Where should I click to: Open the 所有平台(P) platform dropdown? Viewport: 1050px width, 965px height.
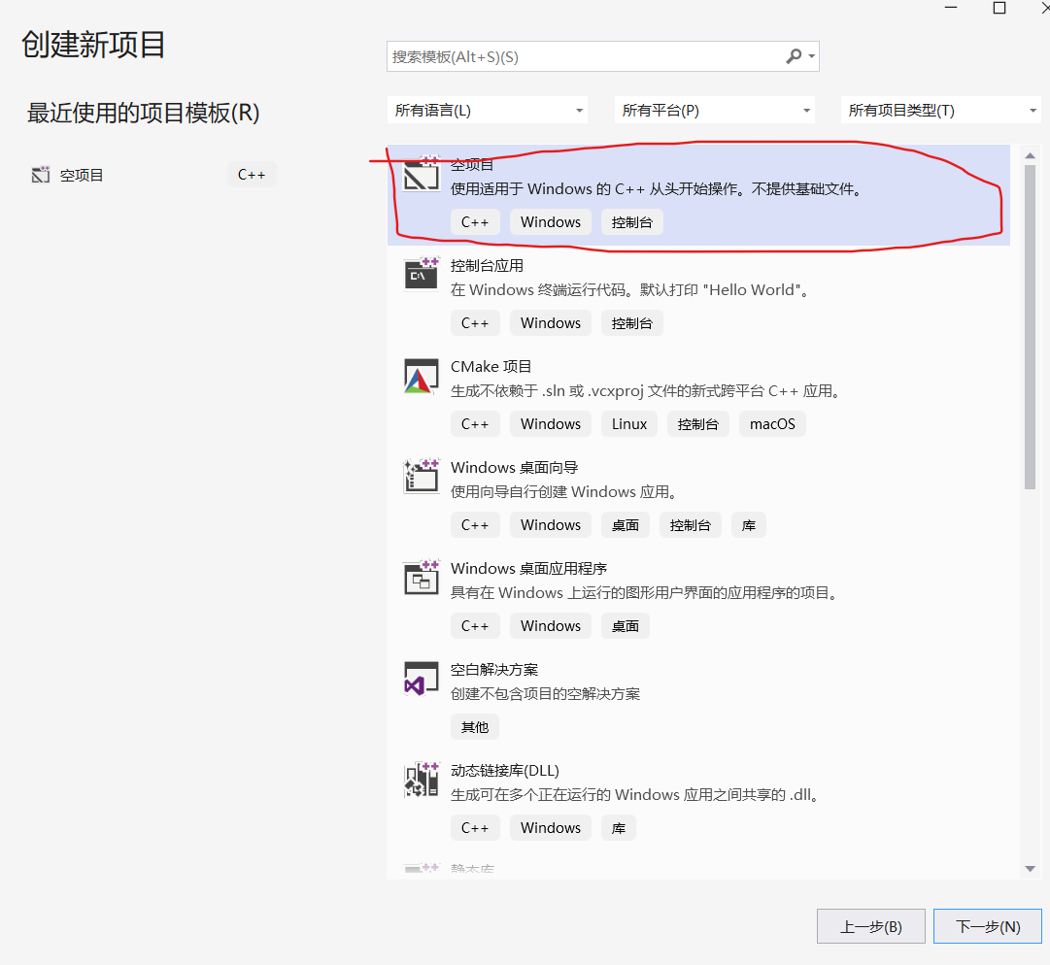point(715,110)
